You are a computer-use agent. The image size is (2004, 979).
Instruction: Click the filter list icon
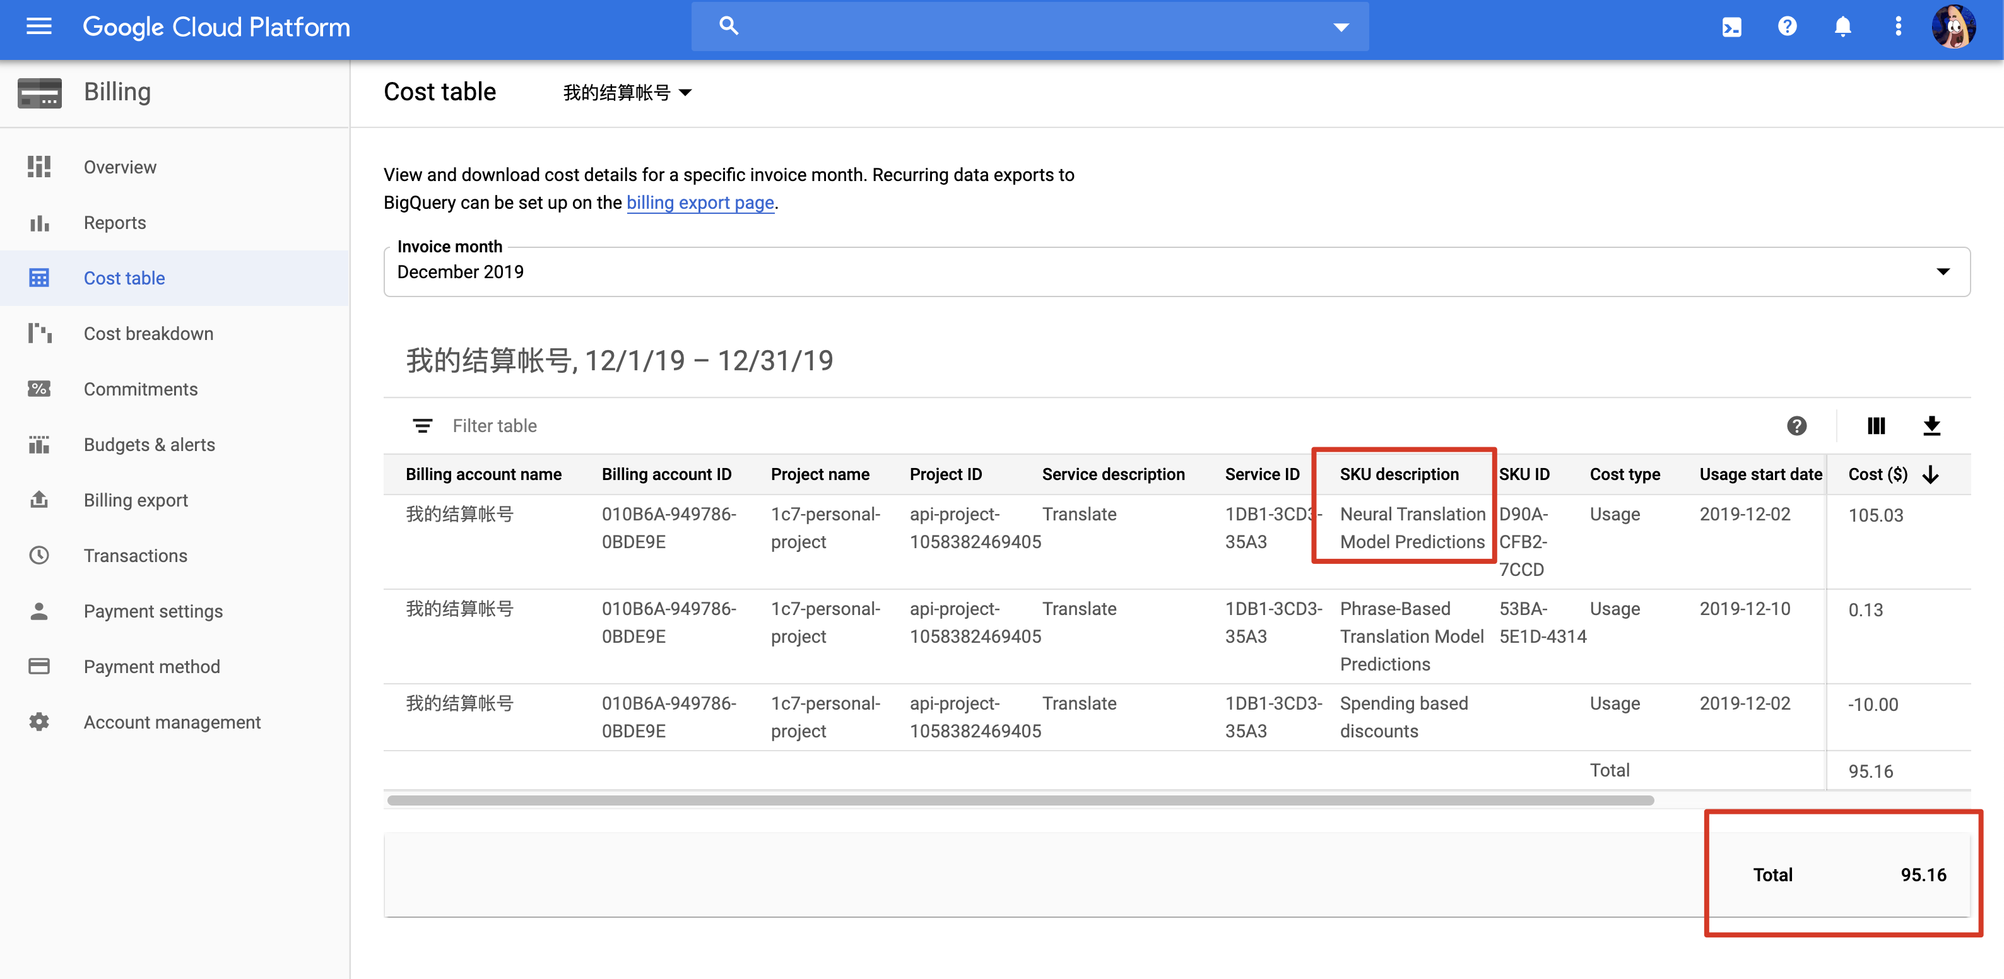click(x=422, y=426)
